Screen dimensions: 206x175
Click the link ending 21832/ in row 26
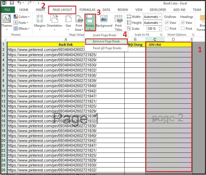tap(52, 170)
